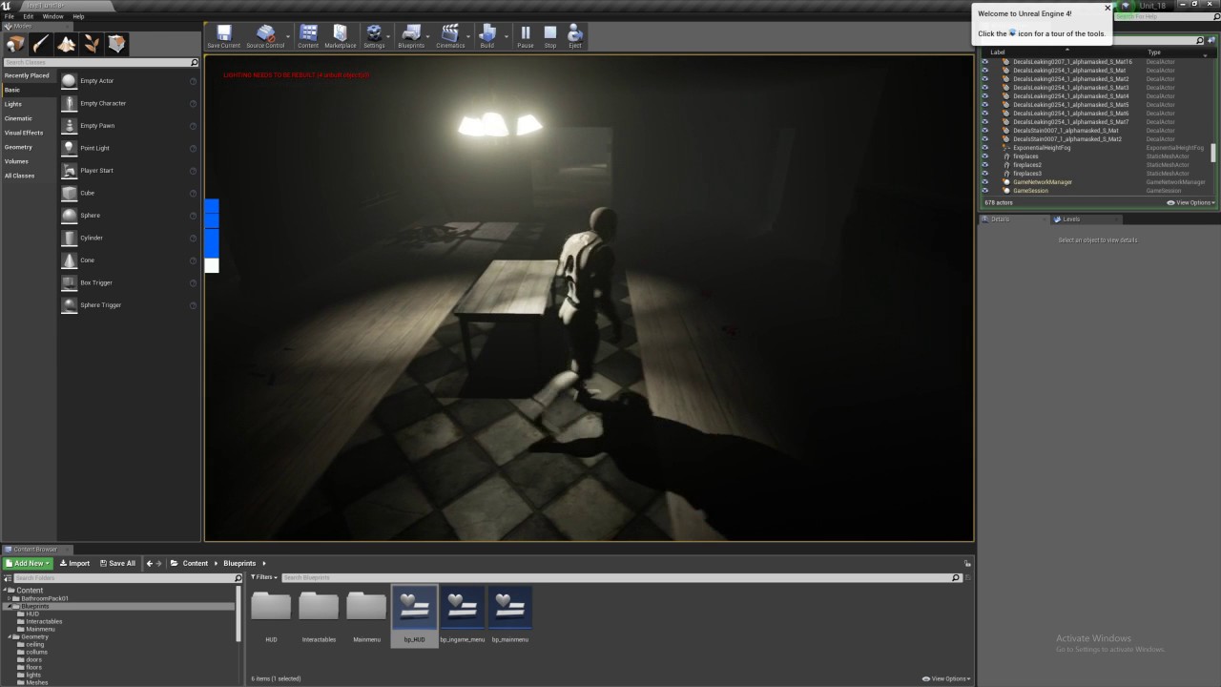The image size is (1221, 687).
Task: Open the Content browser toolbar icon
Action: tap(308, 36)
